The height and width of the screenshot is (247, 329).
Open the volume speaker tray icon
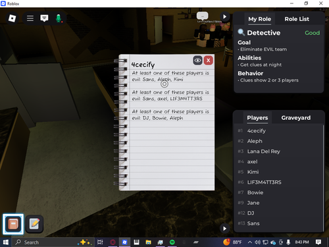(257, 242)
